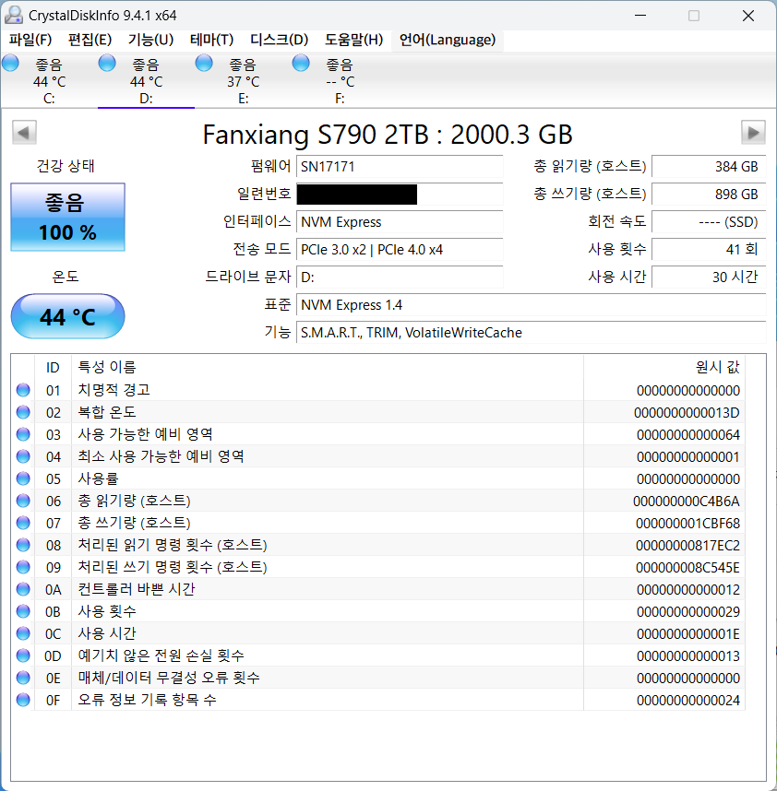Click the ID column header
This screenshot has height=791, width=777.
pos(53,367)
